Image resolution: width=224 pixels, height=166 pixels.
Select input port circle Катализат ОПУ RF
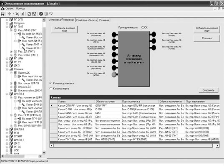tap(114, 48)
